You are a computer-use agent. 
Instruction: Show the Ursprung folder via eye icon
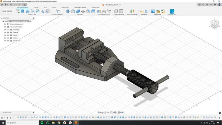(x=8, y=30)
